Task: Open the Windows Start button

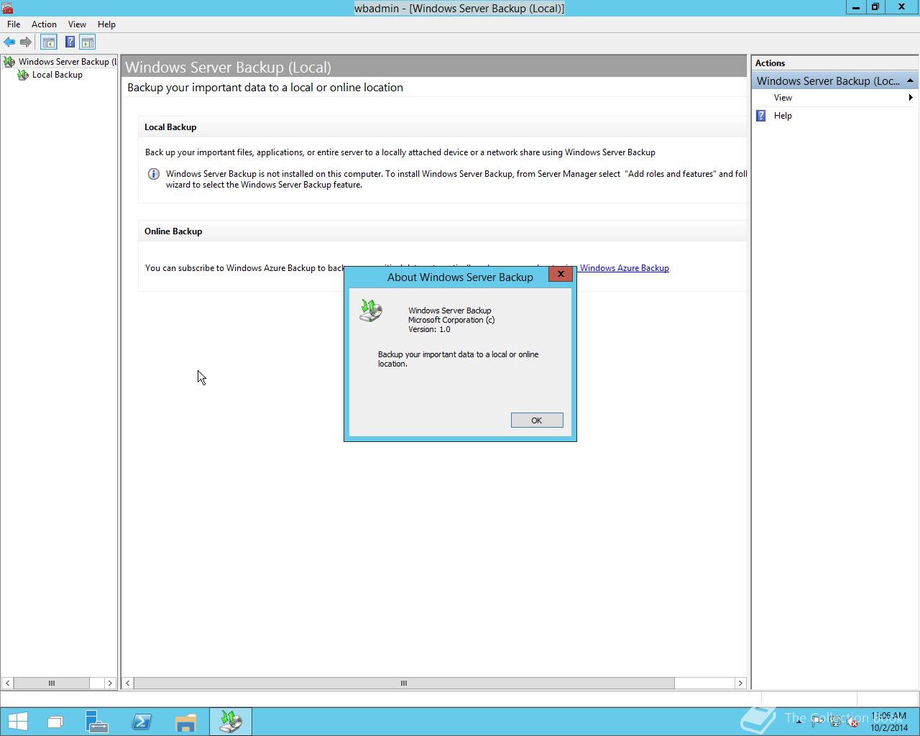Action: click(x=18, y=722)
